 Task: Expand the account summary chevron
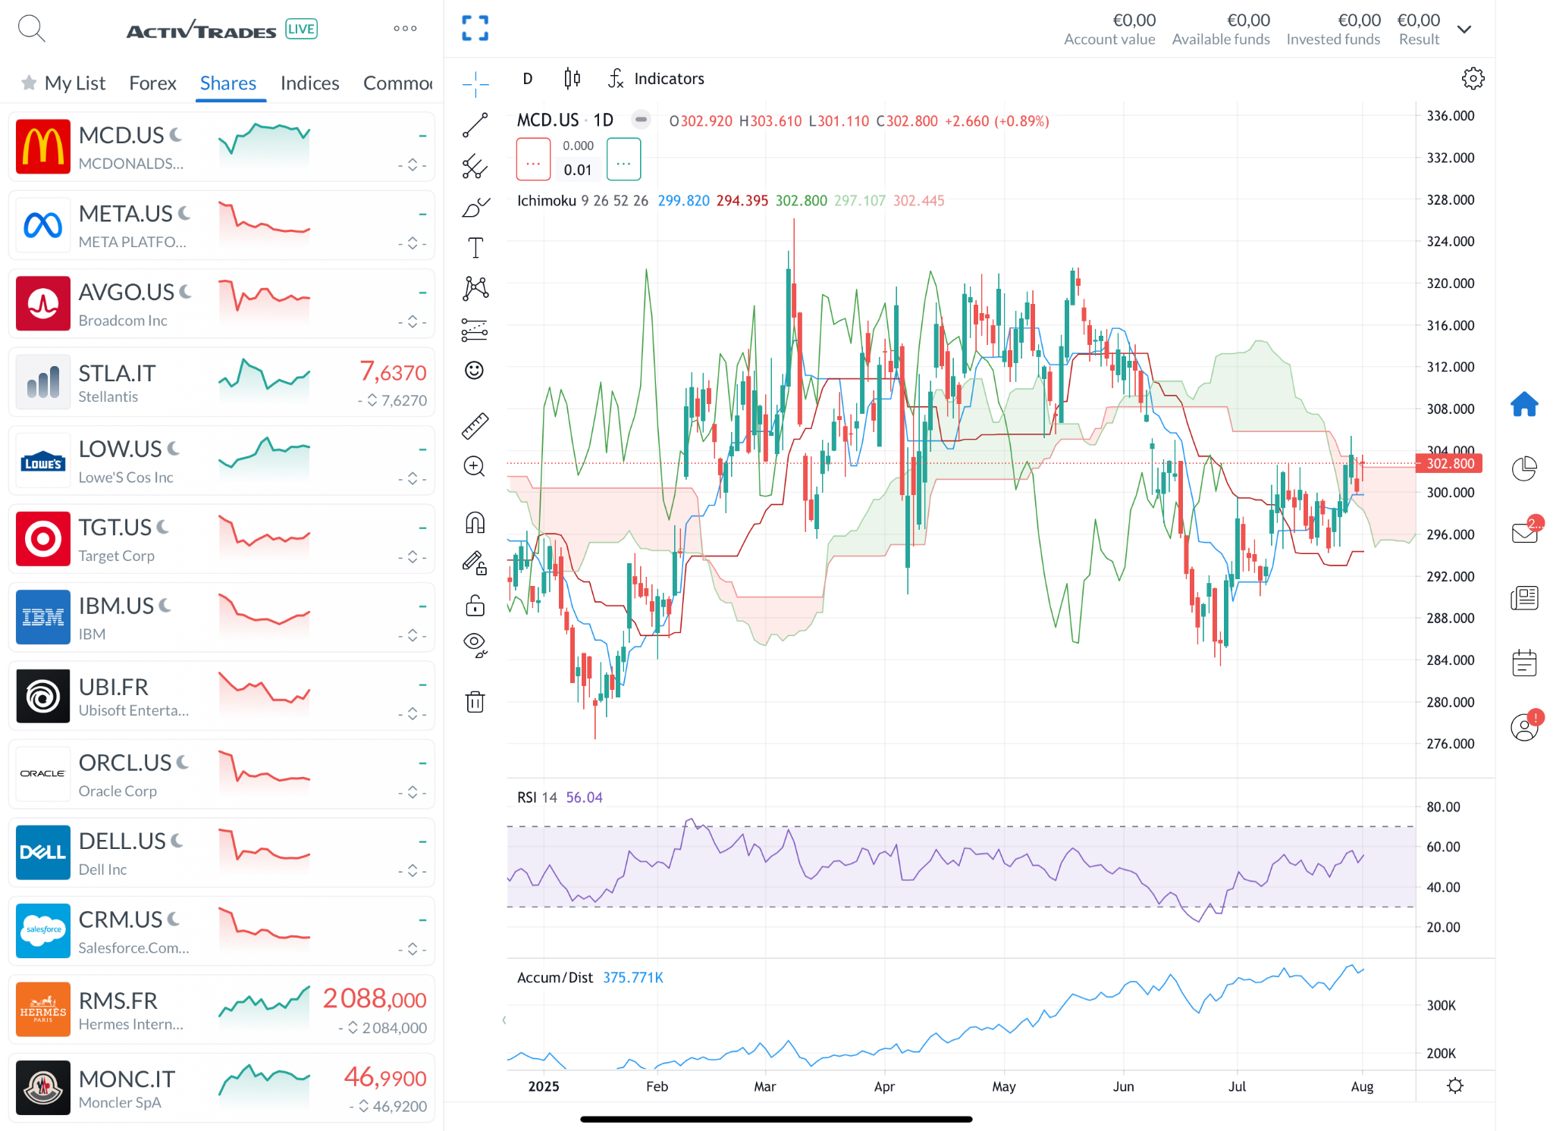1465,29
